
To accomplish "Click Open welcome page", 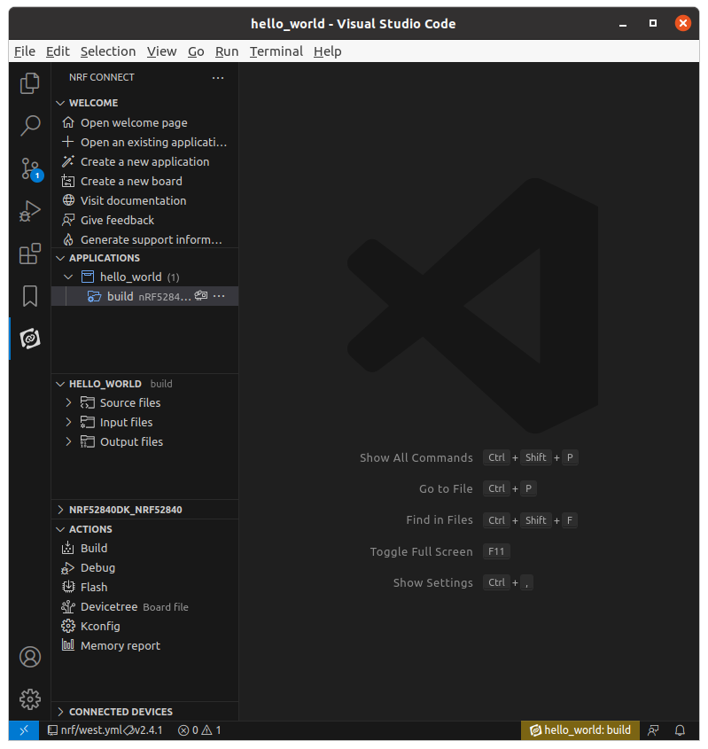I will click(144, 122).
